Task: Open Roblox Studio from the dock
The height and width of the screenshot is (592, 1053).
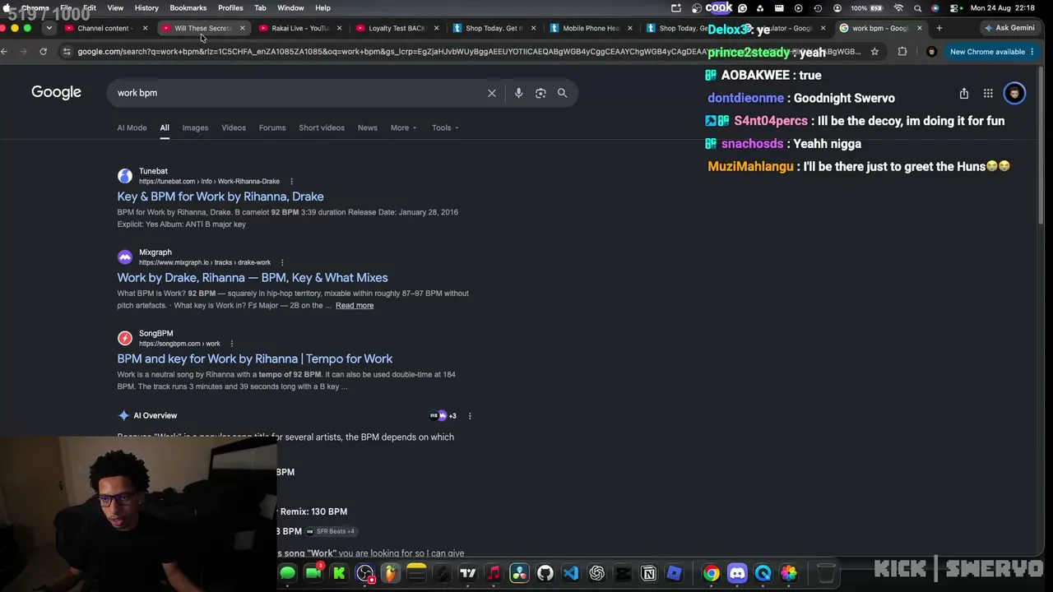Action: [x=675, y=573]
